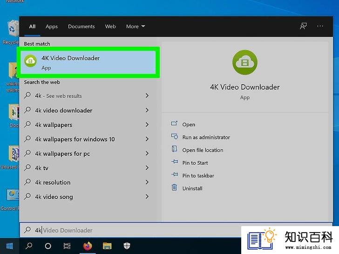Image resolution: width=339 pixels, height=254 pixels.
Task: Open File Explorer from the taskbar
Action: point(107,246)
